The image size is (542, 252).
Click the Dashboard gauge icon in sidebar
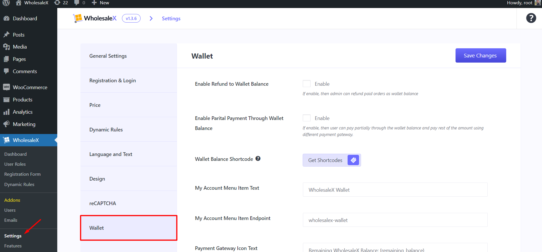click(x=7, y=19)
